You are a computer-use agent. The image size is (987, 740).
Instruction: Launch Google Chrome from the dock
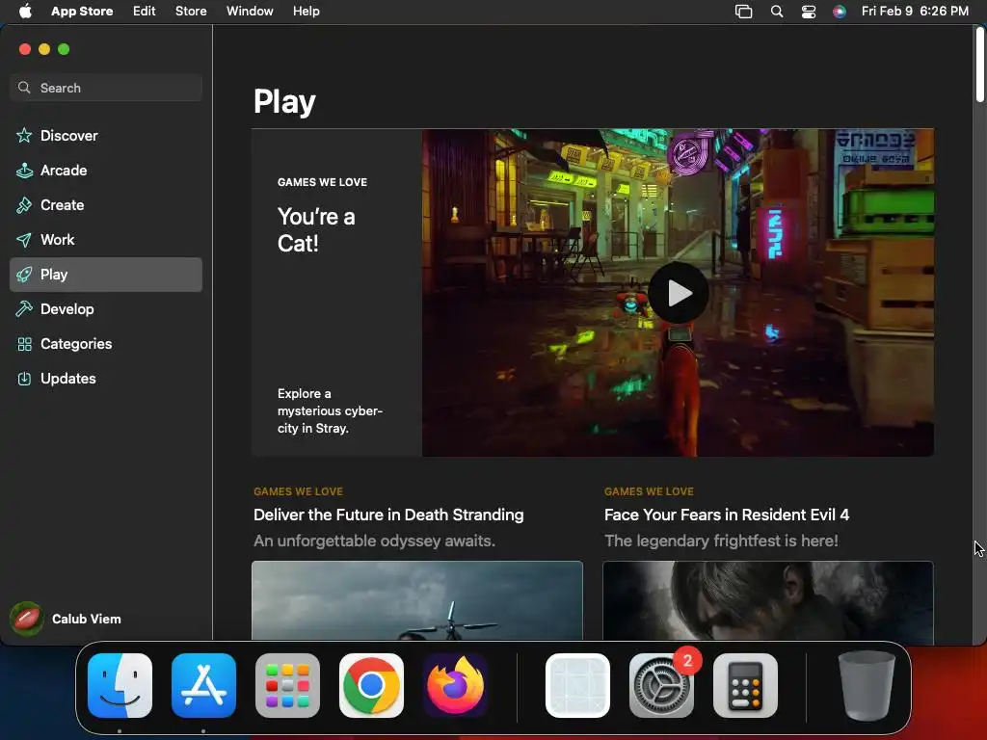(371, 685)
